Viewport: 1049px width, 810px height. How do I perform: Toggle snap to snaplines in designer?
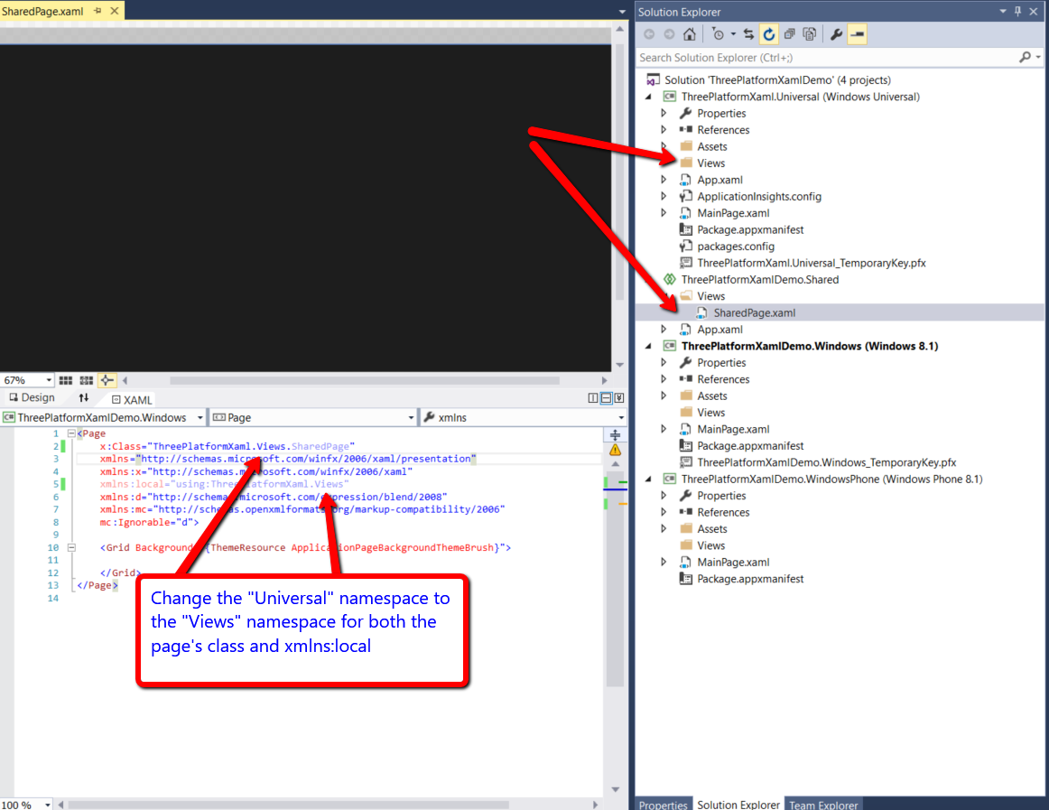pos(107,380)
